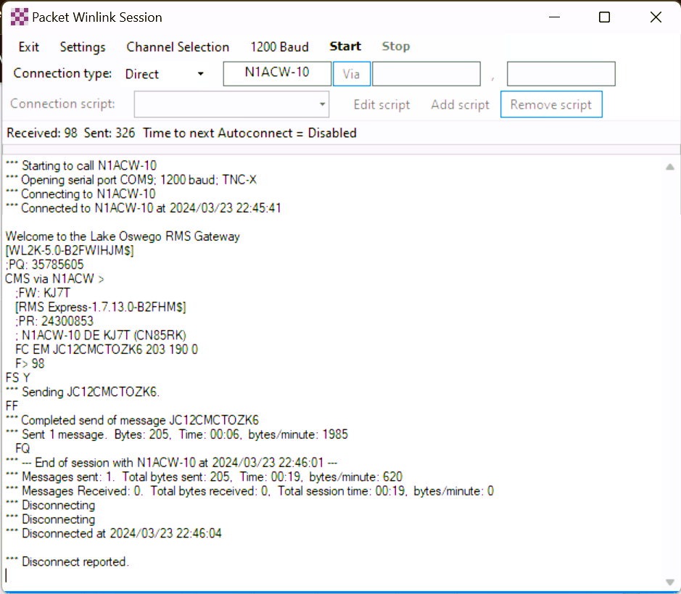Open the Exit menu
This screenshot has width=681, height=594.
click(x=29, y=47)
